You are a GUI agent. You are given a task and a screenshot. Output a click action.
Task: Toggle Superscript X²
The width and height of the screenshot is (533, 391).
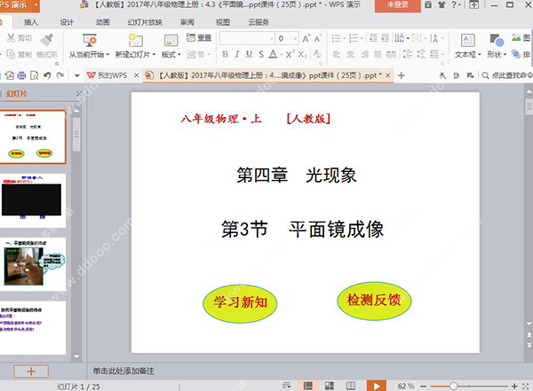click(290, 54)
